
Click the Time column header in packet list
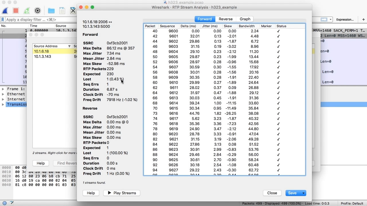[x=34, y=26]
